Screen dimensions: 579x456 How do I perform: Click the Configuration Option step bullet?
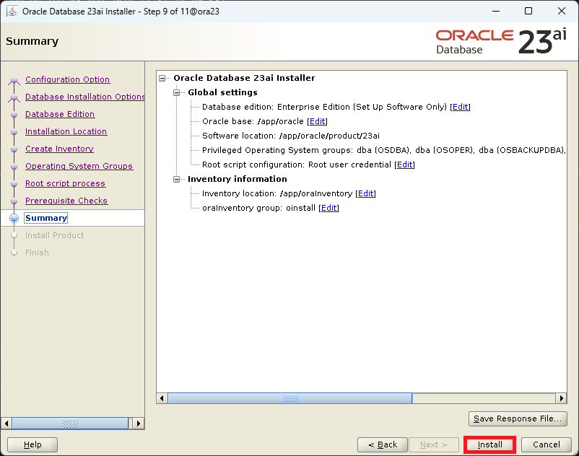[x=14, y=79]
